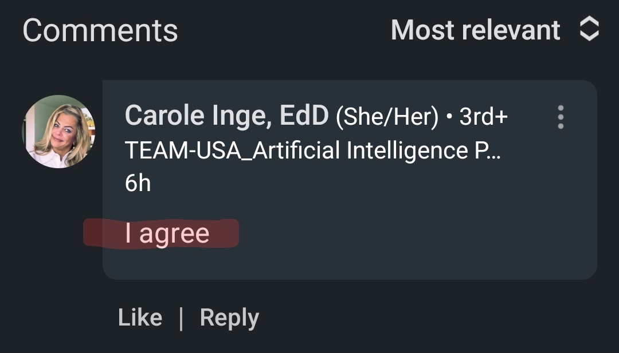Click the EdD credential after the name
Image resolution: width=619 pixels, height=353 pixels.
click(x=304, y=115)
